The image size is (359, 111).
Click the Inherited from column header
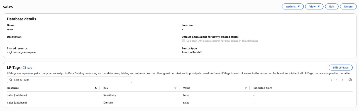point(263,88)
